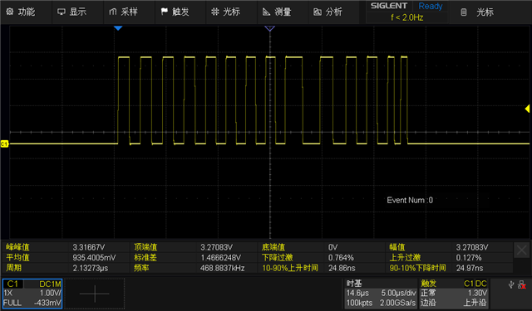Click the yellow trigger level arrow on the right edge
Image resolution: width=532 pixels, height=311 pixels.
pyautogui.click(x=527, y=109)
